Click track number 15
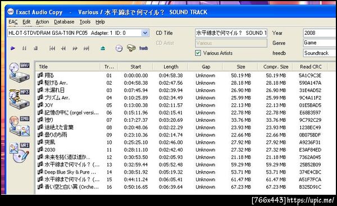 tap(109, 180)
